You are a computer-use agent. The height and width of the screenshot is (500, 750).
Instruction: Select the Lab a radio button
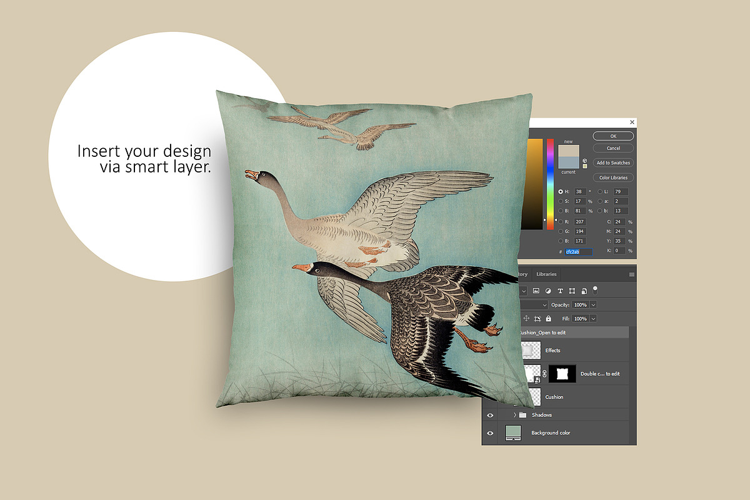pos(600,201)
